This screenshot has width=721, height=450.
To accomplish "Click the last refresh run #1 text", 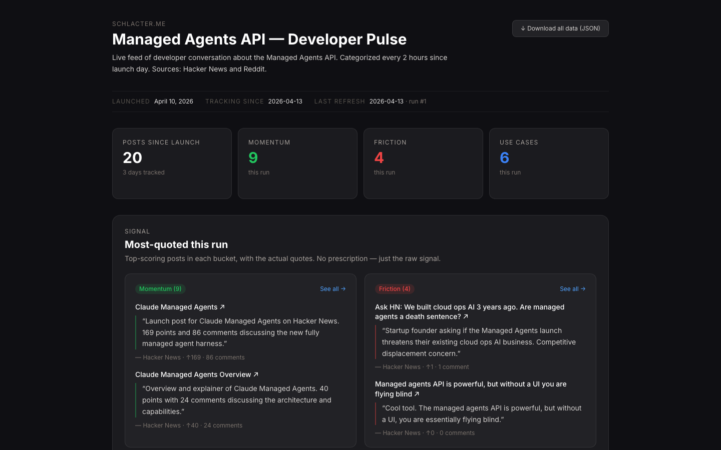I will tap(418, 101).
